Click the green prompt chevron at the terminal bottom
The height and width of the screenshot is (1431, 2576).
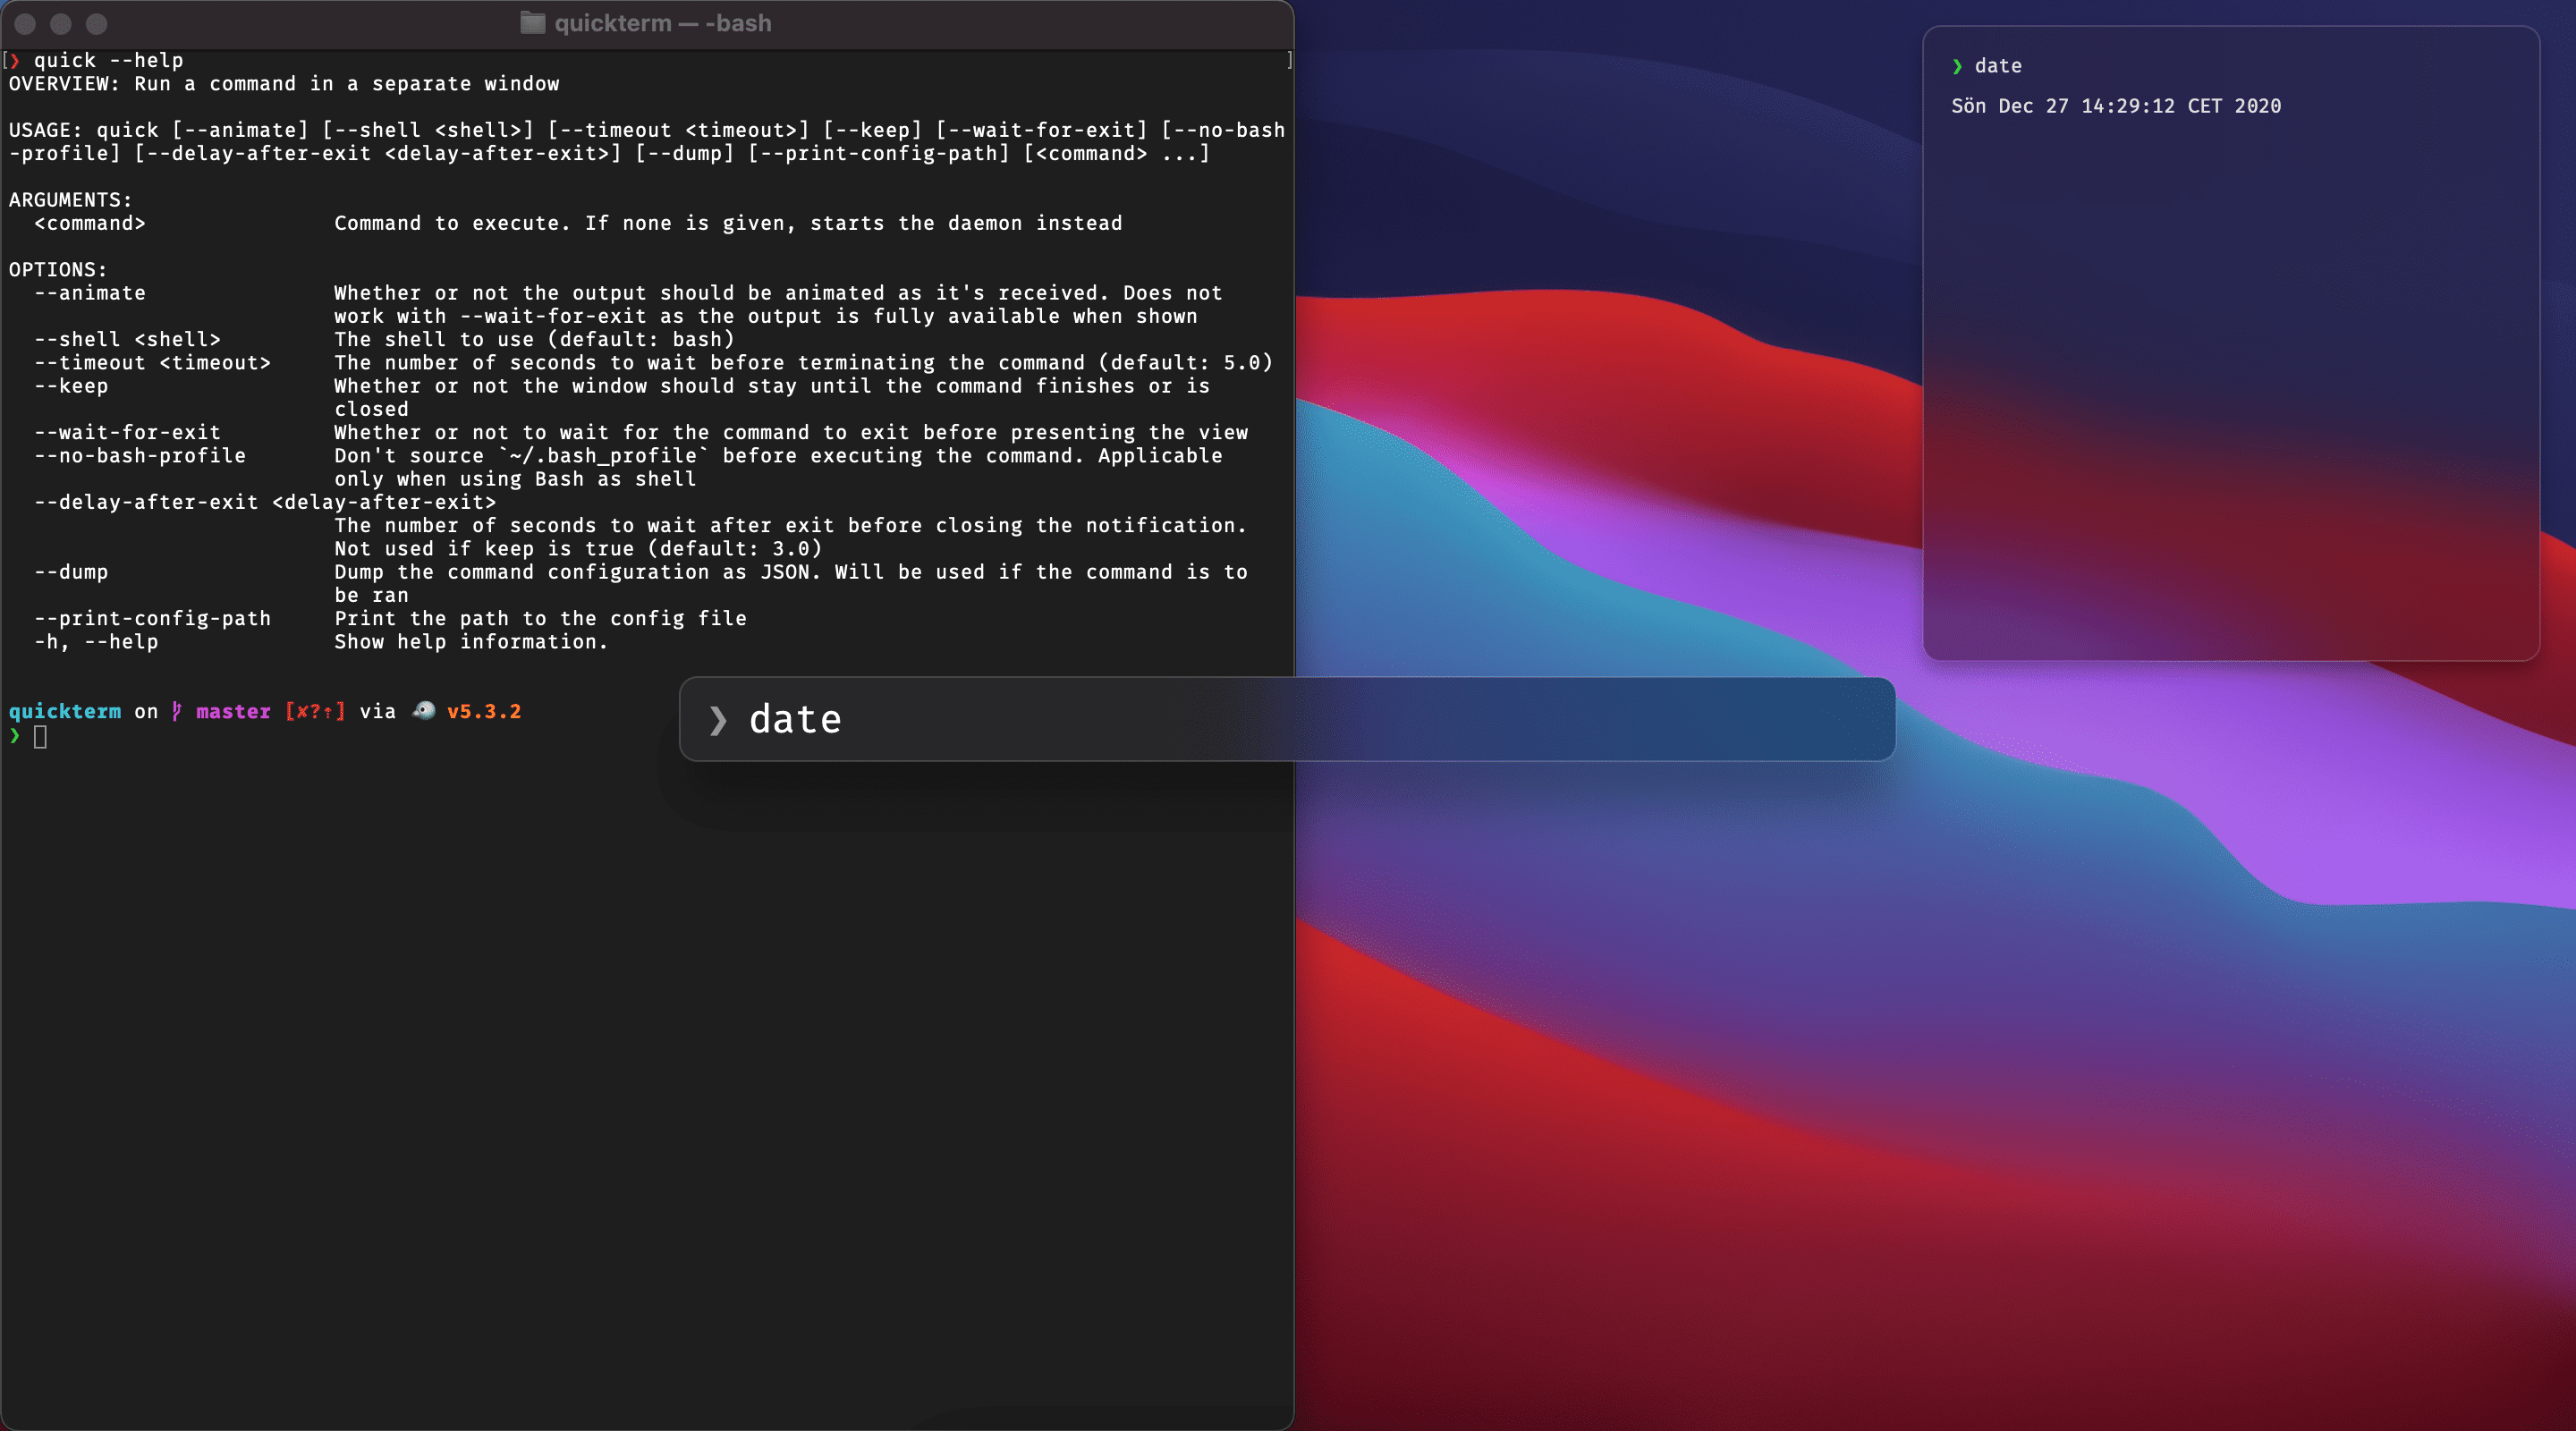(x=15, y=736)
